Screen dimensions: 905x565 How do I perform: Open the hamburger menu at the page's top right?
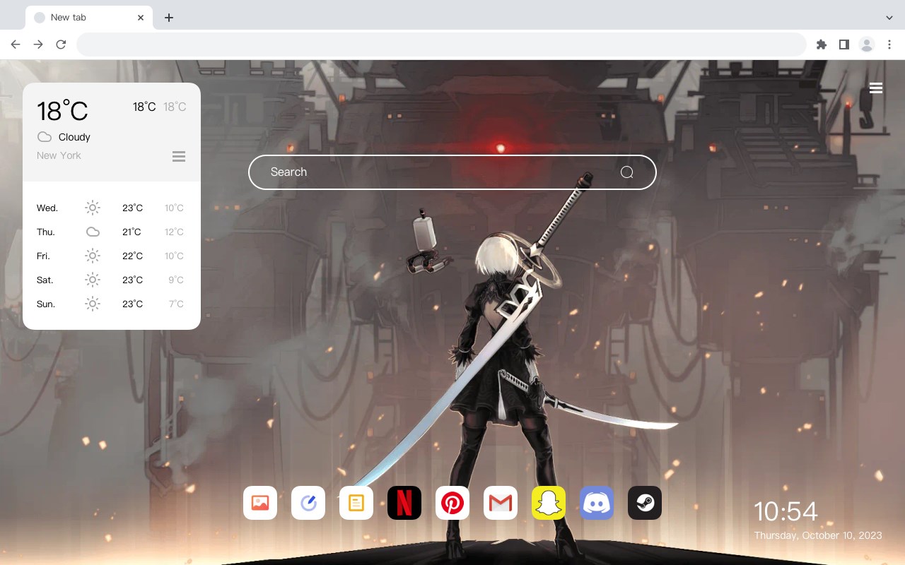coord(876,88)
